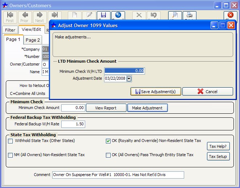240x188 pixels.
Task: Click the Number field
Action: click(x=45, y=57)
